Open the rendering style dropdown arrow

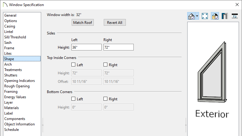(197, 16)
